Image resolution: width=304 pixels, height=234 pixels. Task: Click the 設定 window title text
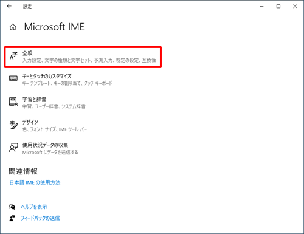[27, 7]
